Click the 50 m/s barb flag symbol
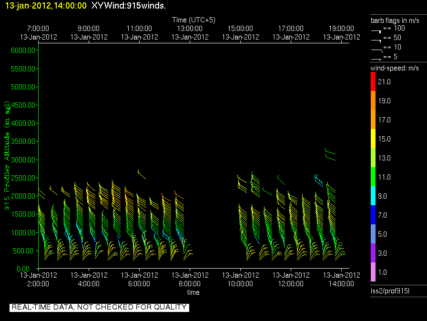 tap(376, 40)
